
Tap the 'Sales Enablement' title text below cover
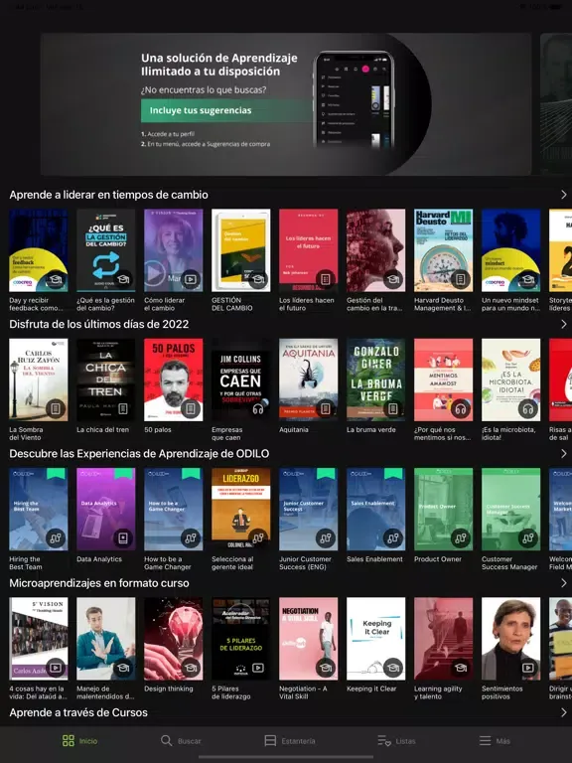point(374,559)
